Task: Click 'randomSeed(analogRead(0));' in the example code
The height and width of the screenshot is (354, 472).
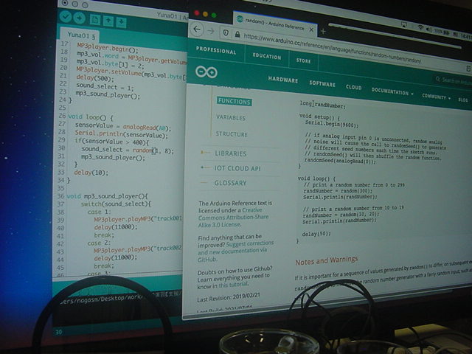Action: tap(340, 161)
